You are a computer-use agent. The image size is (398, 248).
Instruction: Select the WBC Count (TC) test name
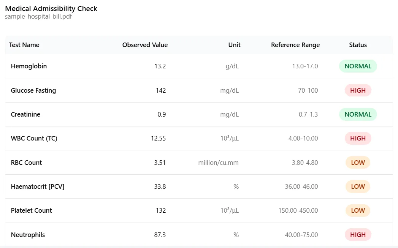pos(34,138)
